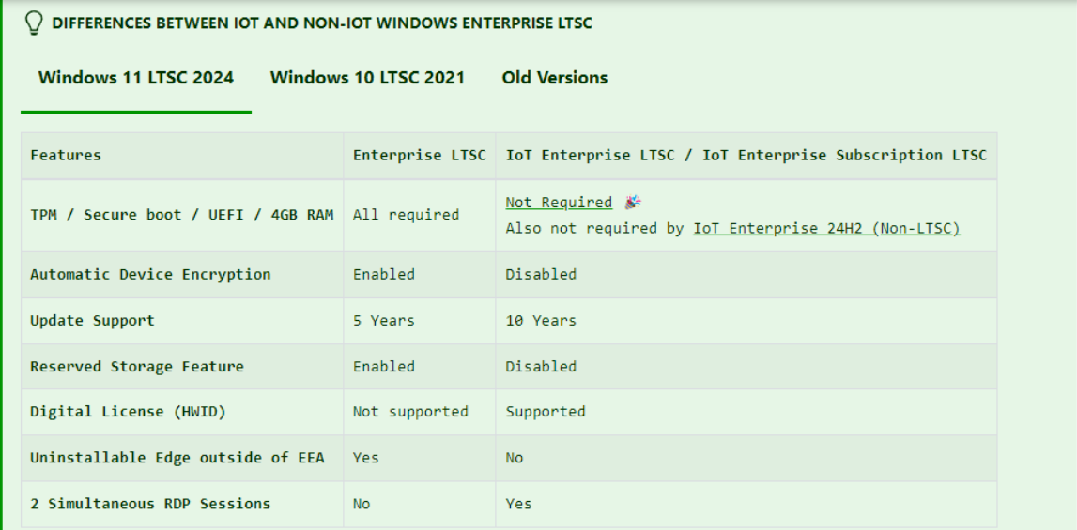Click the IoT Enterprise Subscription LTSC column header
The height and width of the screenshot is (530, 1077).
746,155
